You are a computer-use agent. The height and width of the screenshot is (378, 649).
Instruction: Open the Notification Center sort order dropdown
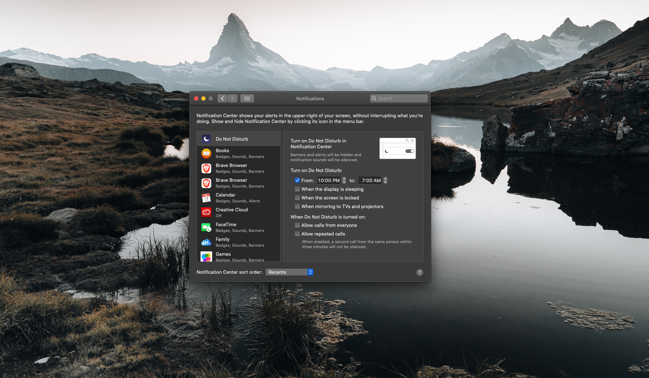click(x=289, y=272)
